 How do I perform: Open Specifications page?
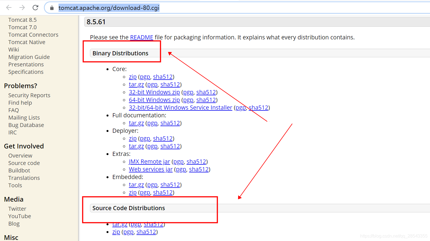click(26, 72)
